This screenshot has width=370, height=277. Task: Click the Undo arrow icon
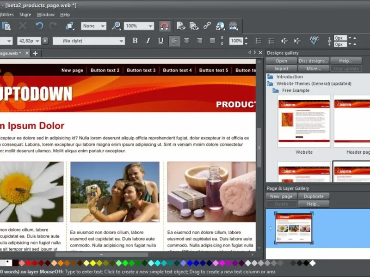click(x=39, y=26)
